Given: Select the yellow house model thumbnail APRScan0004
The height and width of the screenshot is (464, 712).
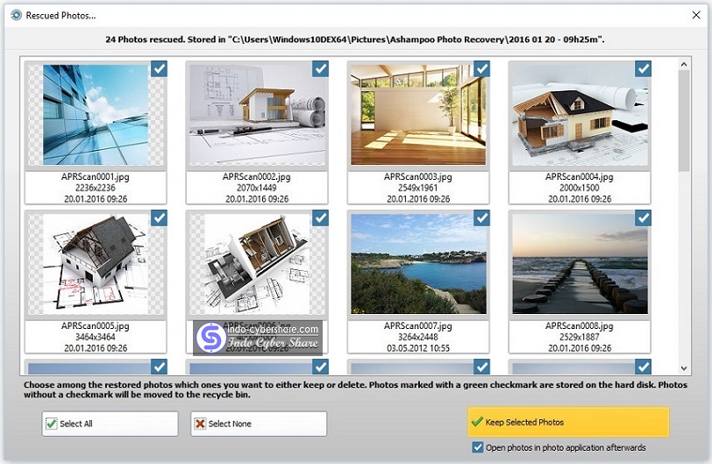Looking at the screenshot, I should coord(580,115).
